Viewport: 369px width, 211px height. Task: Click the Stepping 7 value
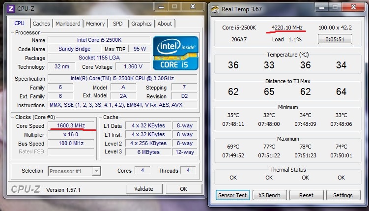coord(184,88)
